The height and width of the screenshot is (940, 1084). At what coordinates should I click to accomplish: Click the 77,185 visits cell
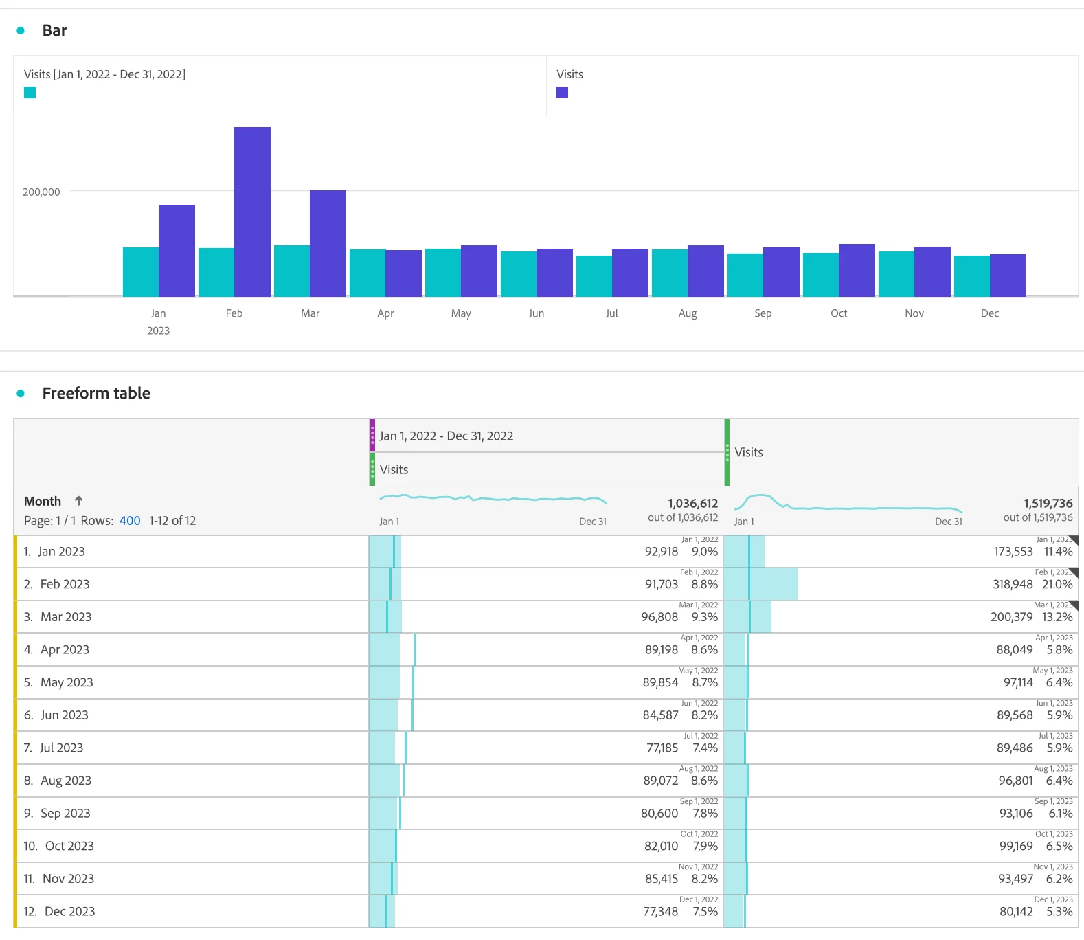pos(546,748)
